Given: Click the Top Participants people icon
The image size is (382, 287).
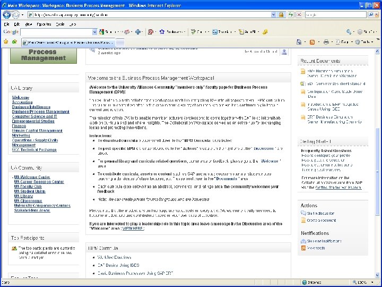Looking at the screenshot, I should (14, 248).
